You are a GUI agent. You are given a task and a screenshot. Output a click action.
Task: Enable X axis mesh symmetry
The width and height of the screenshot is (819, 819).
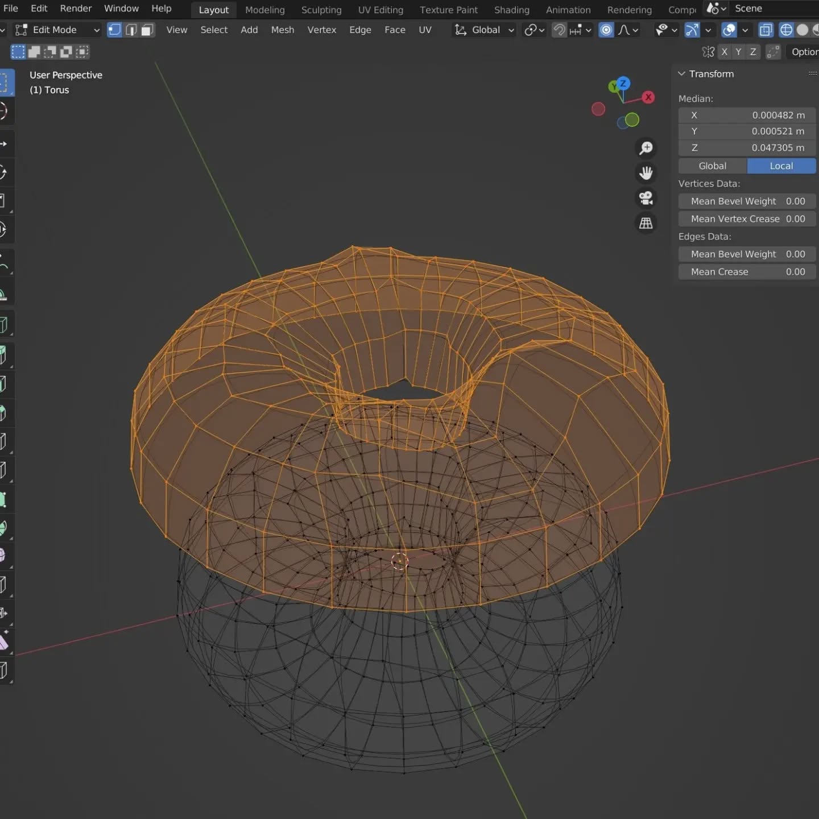pyautogui.click(x=724, y=52)
